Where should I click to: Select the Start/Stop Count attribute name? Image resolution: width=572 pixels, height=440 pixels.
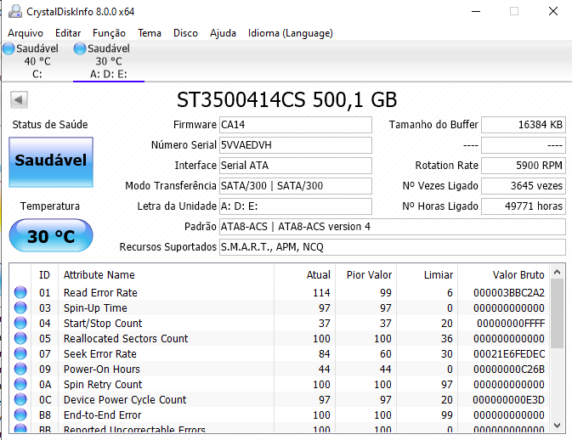click(x=103, y=324)
